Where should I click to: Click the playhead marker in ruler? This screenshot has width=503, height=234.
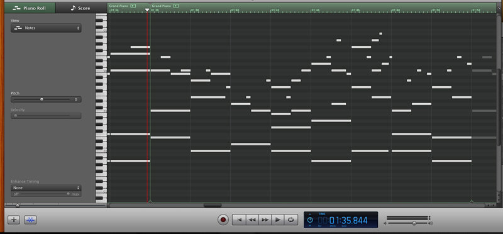click(x=147, y=10)
